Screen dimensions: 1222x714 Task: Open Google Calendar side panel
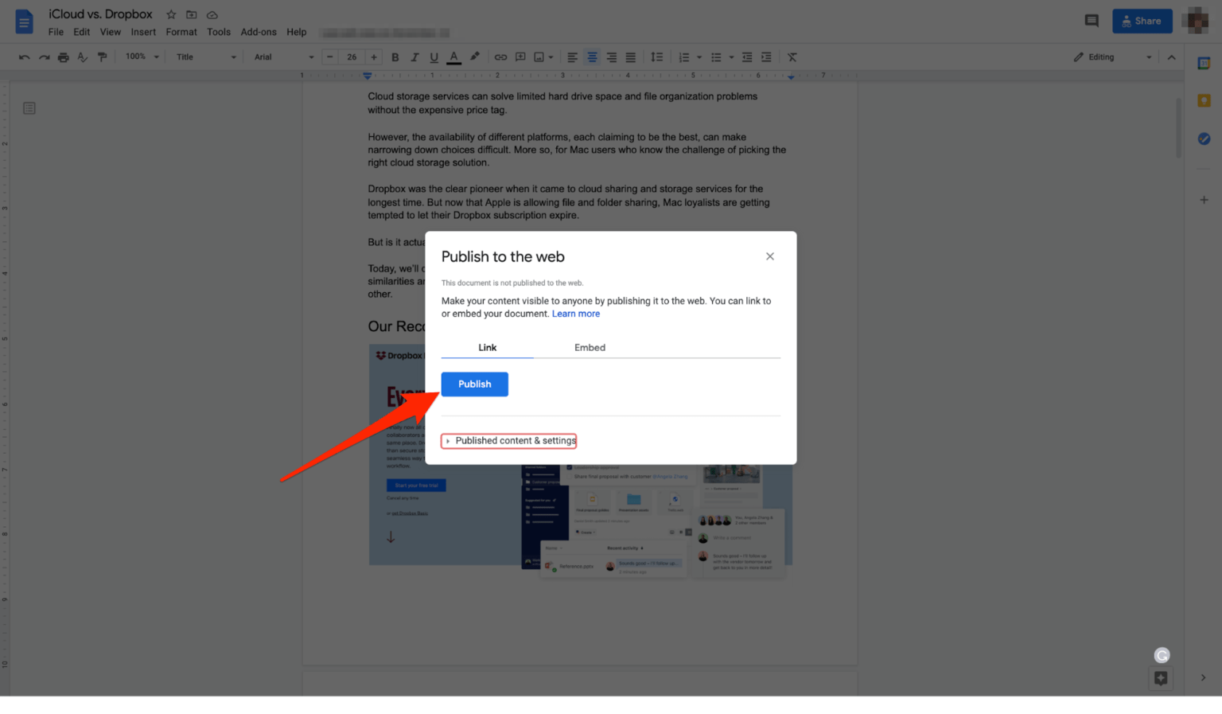coord(1204,62)
